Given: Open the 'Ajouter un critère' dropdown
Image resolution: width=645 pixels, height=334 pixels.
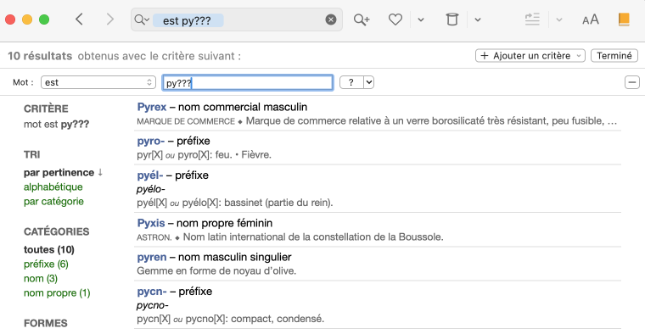Looking at the screenshot, I should click(x=530, y=55).
